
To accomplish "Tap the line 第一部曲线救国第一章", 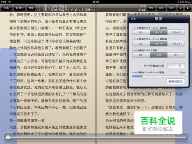I will (27, 121).
